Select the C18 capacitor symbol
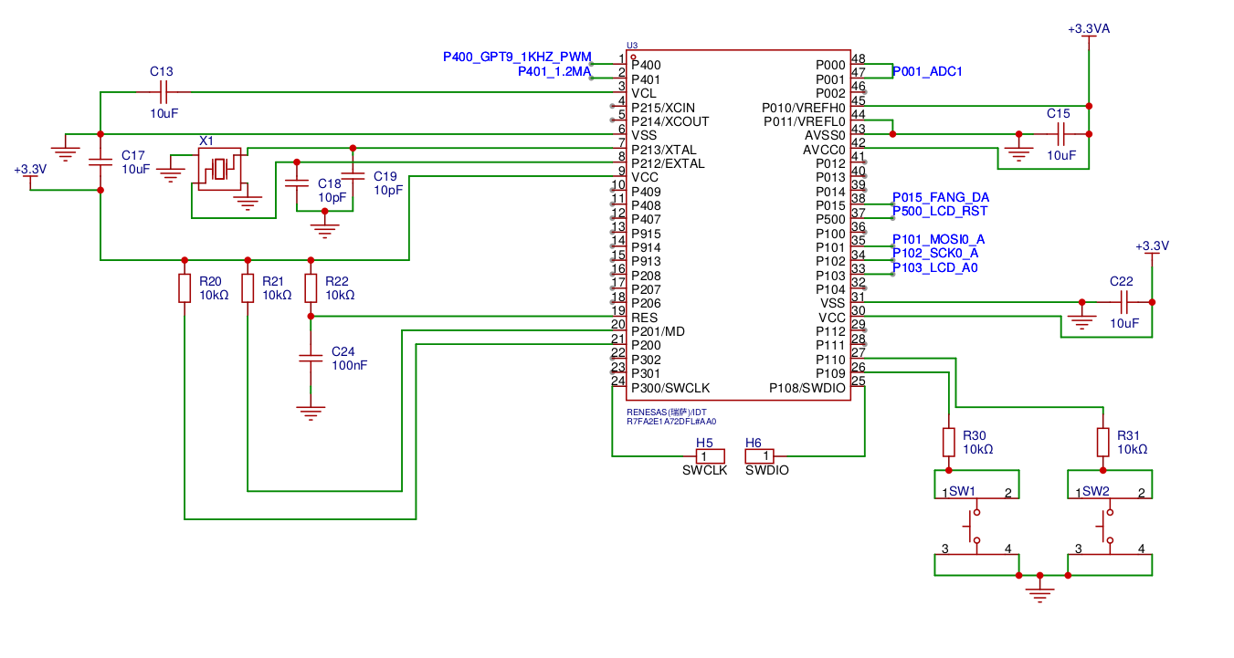 click(295, 183)
